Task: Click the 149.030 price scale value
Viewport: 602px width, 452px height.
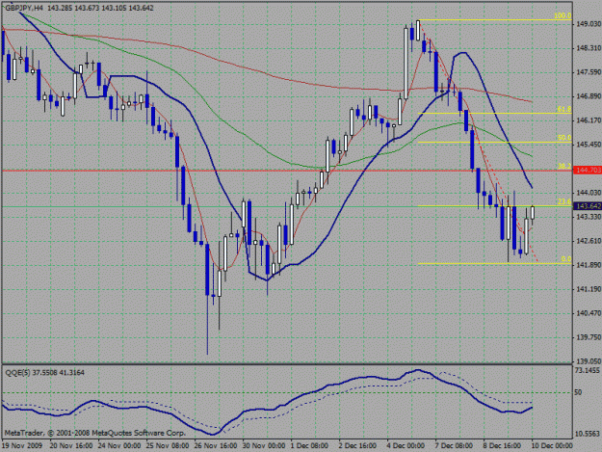Action: [x=589, y=24]
